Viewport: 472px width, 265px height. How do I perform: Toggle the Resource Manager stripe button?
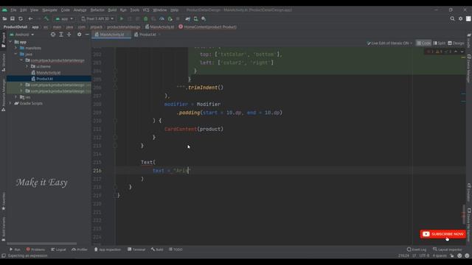[x=3, y=95]
